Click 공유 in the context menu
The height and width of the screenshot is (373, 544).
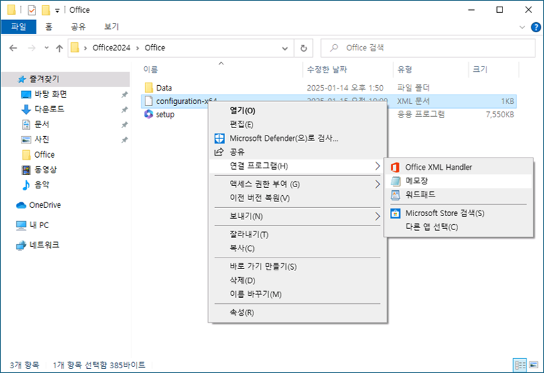coord(297,152)
